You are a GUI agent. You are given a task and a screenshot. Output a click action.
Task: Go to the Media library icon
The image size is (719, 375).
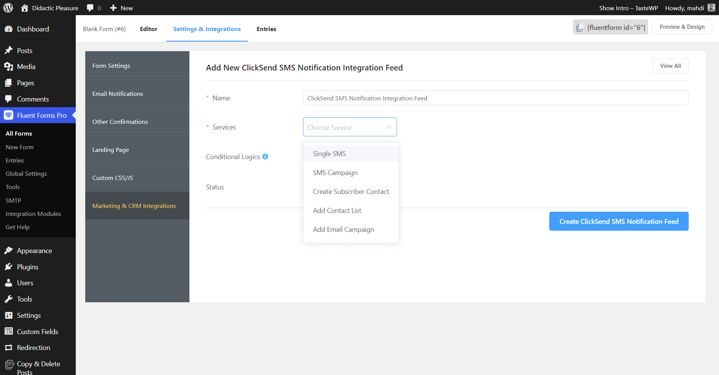click(x=9, y=67)
